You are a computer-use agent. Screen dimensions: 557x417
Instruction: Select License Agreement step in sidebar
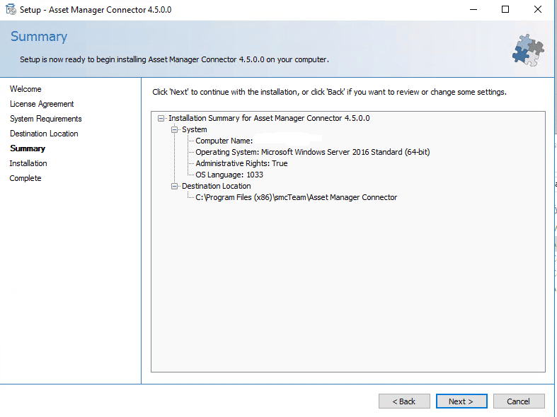tap(42, 104)
